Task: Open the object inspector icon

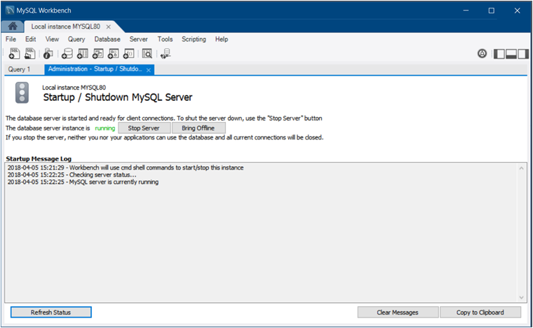Action: coord(48,54)
